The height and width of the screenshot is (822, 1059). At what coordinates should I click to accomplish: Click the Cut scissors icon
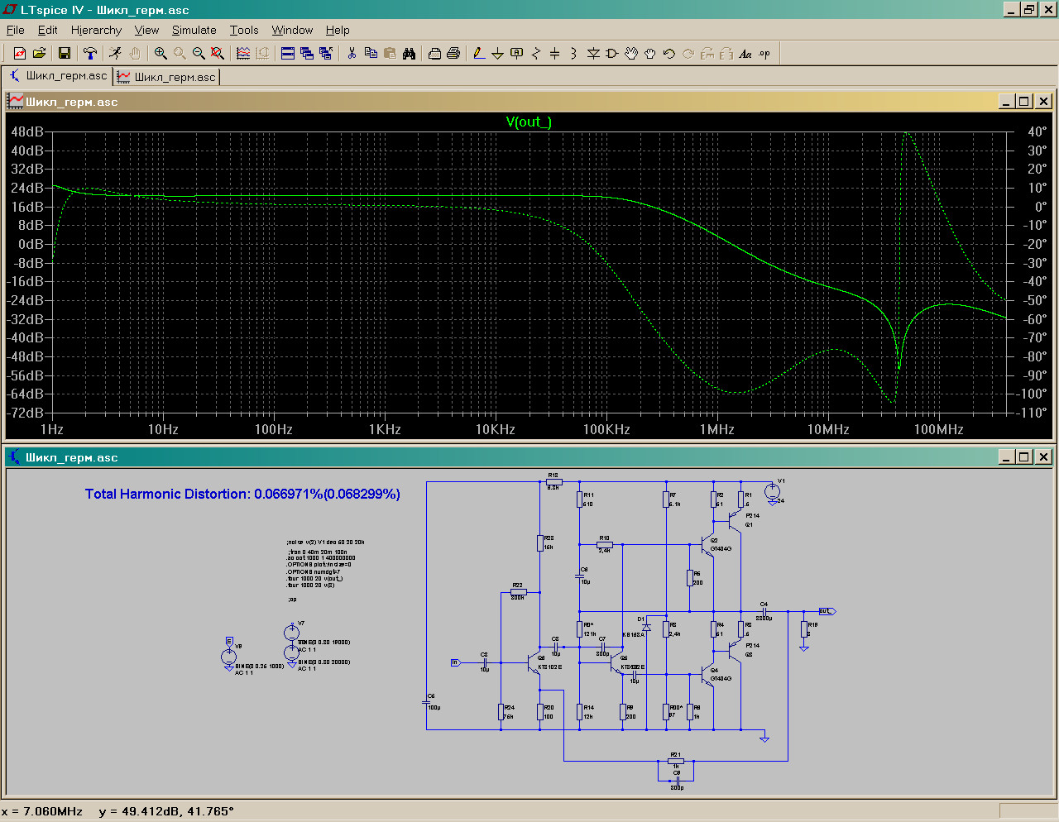[352, 54]
